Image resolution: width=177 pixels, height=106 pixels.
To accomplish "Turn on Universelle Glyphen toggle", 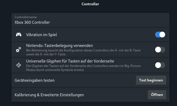I will point(160,65).
